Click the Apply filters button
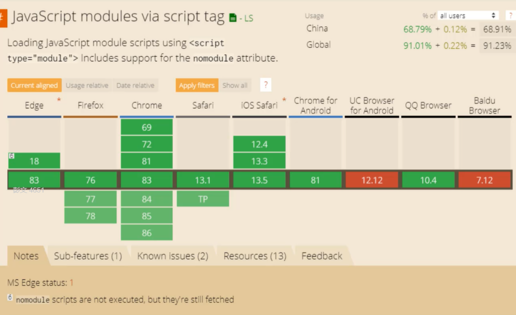 (x=196, y=85)
